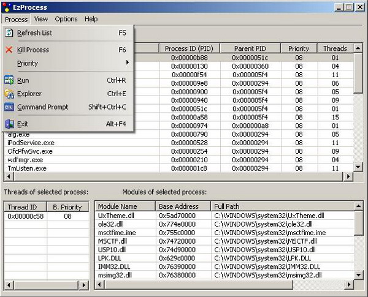
Task: Open the Help menu
Action: coord(91,19)
